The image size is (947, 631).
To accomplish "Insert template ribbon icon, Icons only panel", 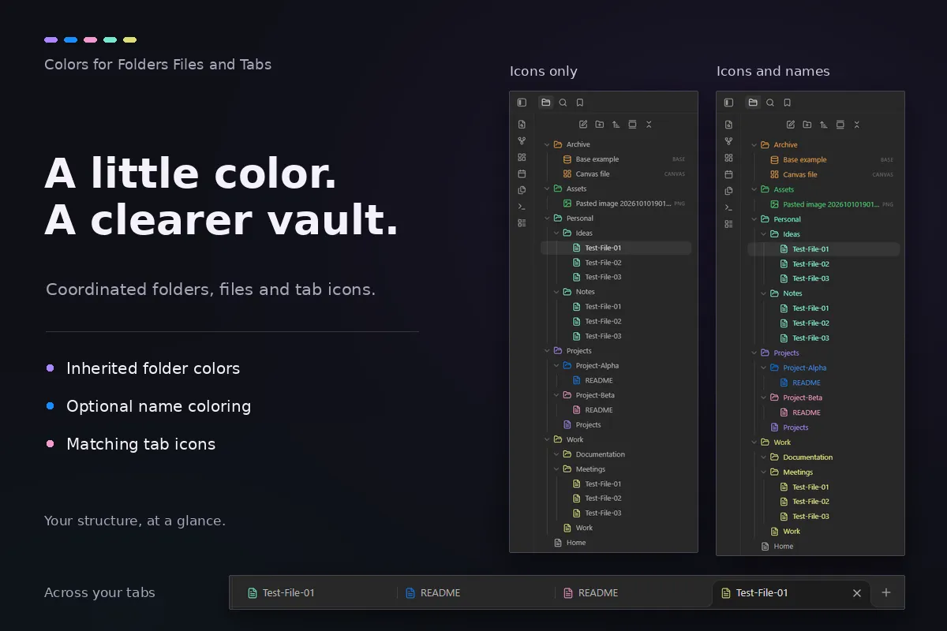I will click(x=522, y=190).
